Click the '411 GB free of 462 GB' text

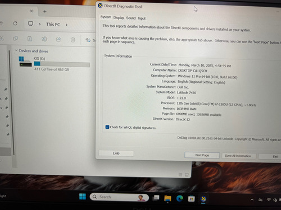pyautogui.click(x=52, y=69)
